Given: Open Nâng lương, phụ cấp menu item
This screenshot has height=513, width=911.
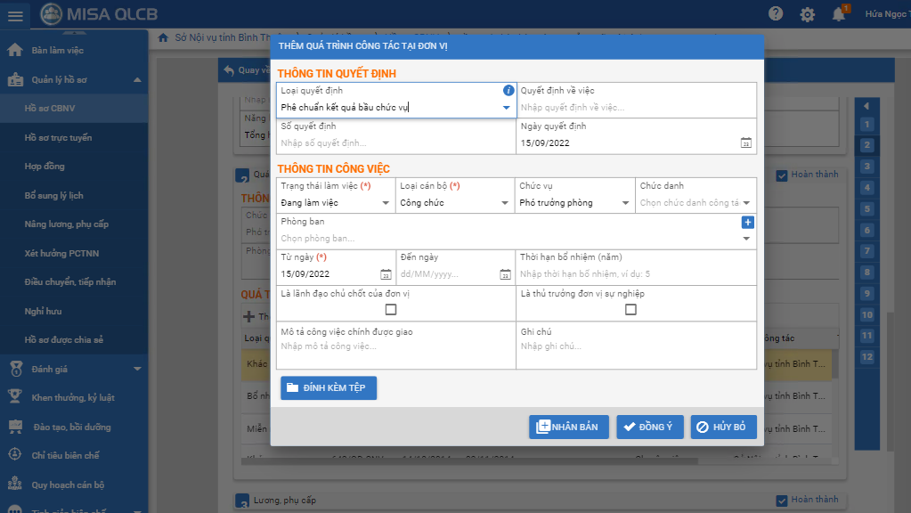Looking at the screenshot, I should tap(66, 224).
